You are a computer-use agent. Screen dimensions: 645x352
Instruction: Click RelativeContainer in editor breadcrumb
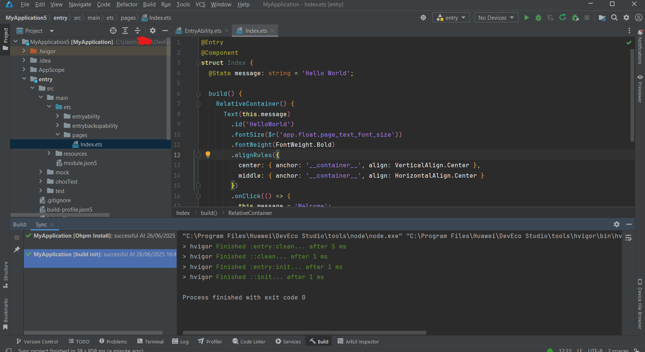pos(250,213)
